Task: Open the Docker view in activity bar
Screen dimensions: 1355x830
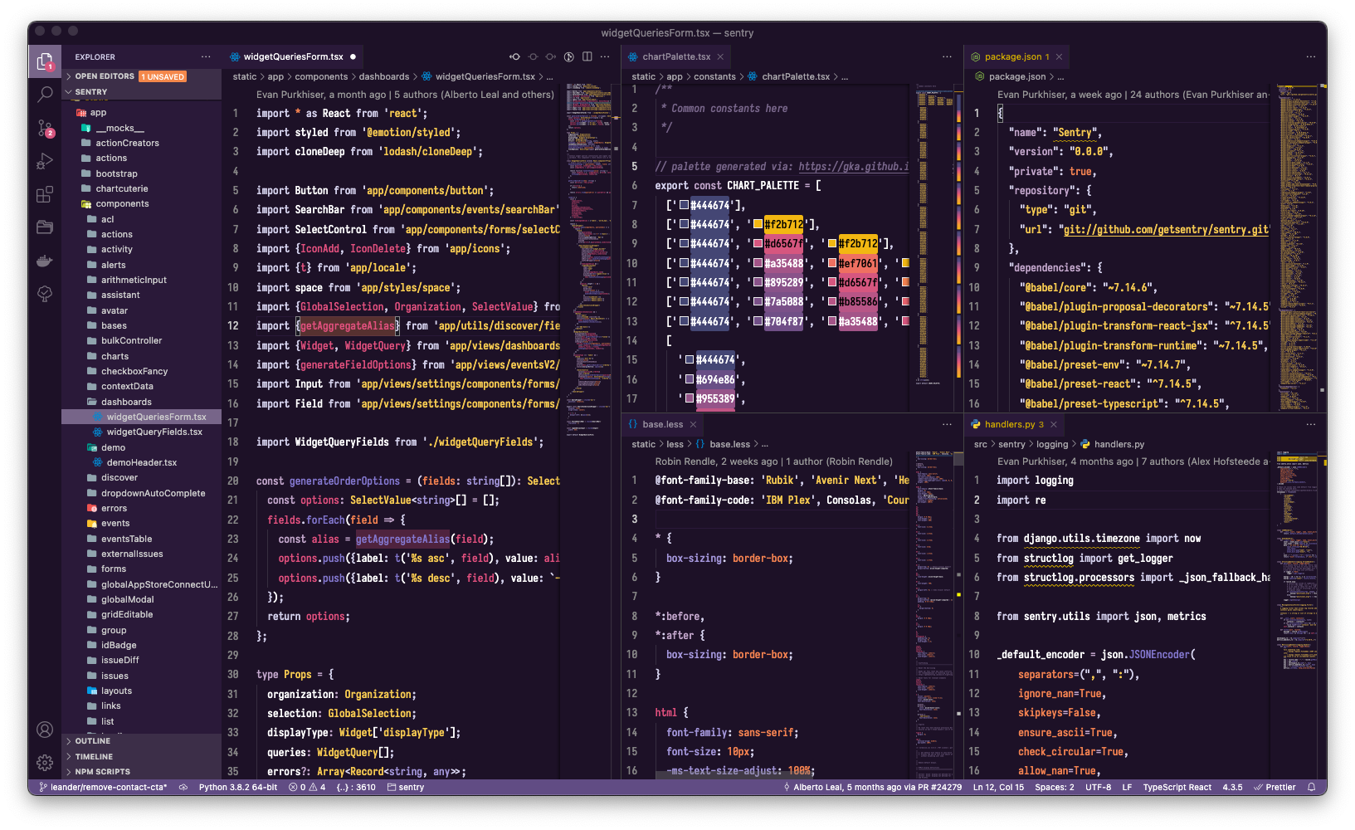Action: 45,261
